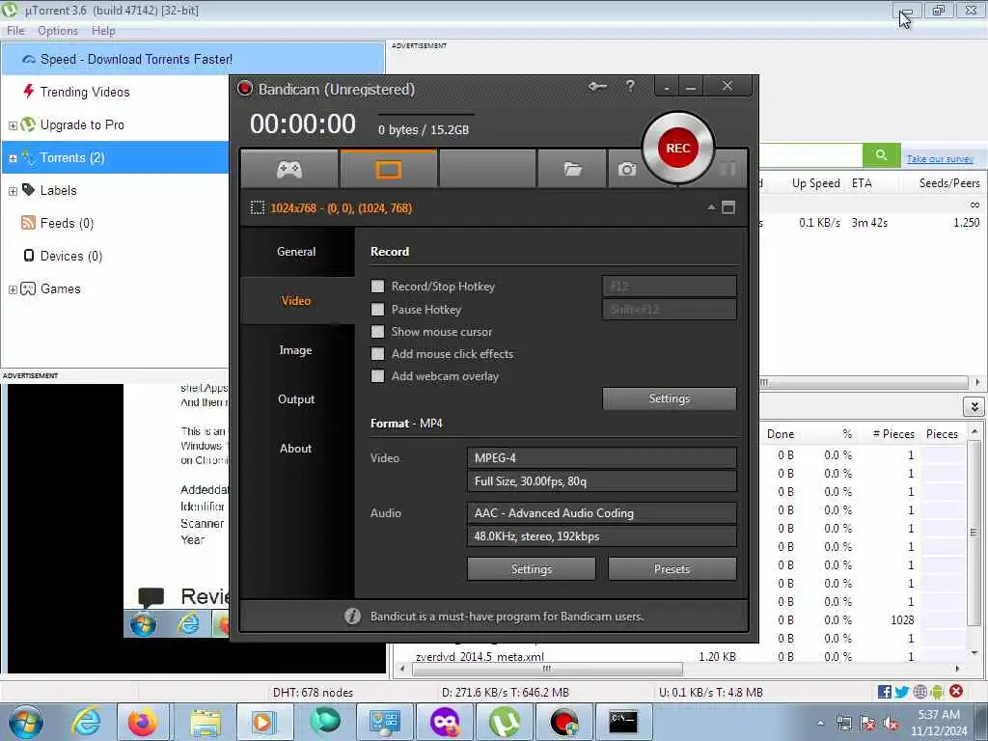
Task: Open Record section Settings button
Action: click(x=670, y=398)
